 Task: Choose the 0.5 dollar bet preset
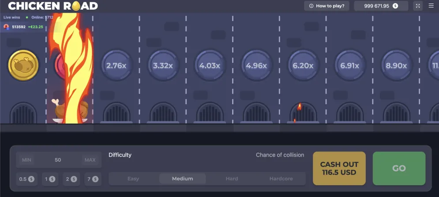[26, 179]
